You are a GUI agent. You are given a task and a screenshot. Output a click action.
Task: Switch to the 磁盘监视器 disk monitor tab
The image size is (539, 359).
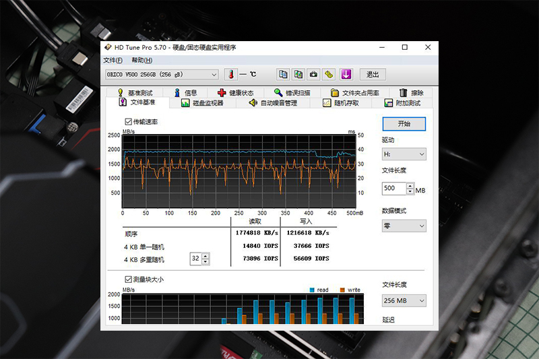[x=203, y=103]
